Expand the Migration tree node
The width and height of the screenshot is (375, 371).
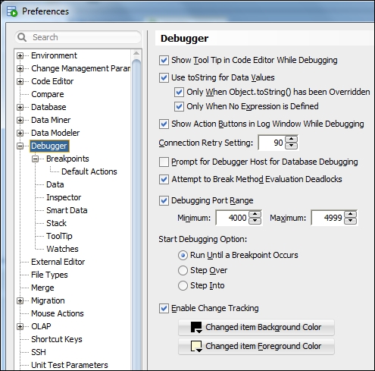pos(20,300)
